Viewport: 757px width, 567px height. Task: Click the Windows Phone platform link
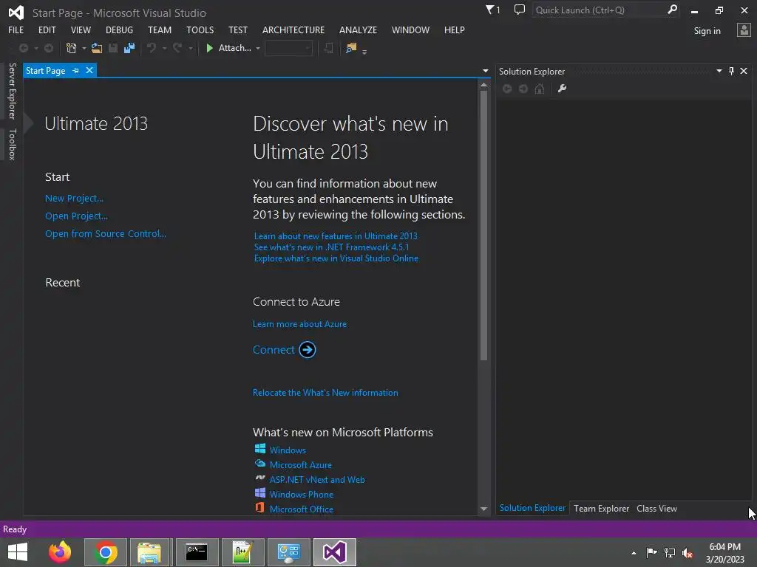(x=302, y=494)
